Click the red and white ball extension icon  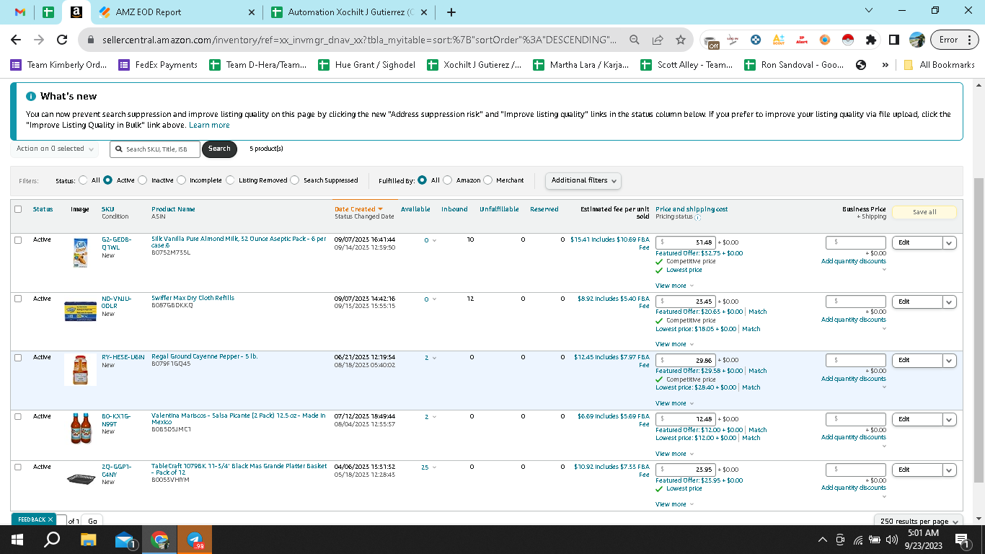pyautogui.click(x=847, y=40)
